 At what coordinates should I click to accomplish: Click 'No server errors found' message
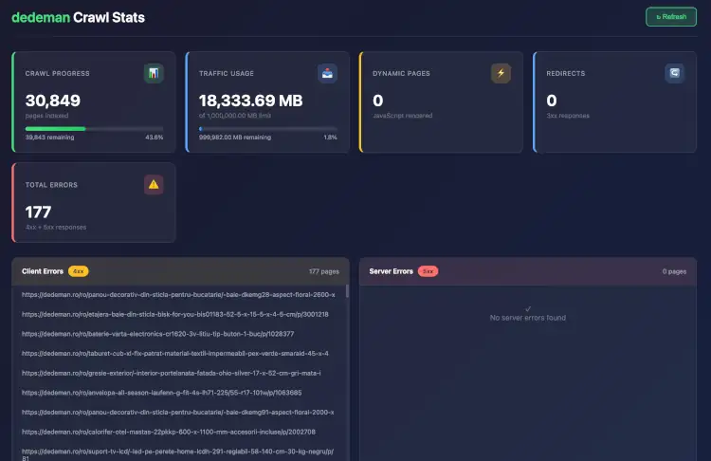tap(528, 318)
